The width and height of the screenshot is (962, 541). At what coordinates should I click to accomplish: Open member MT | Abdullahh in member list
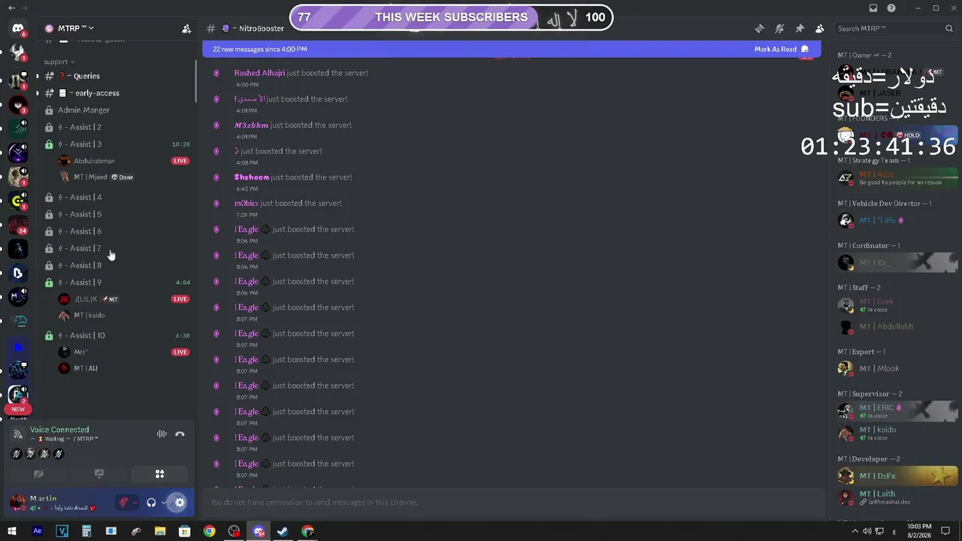click(x=897, y=327)
